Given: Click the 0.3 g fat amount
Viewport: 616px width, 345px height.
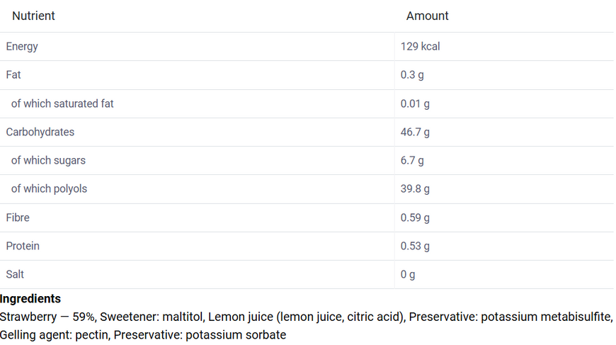Looking at the screenshot, I should click(x=412, y=74).
